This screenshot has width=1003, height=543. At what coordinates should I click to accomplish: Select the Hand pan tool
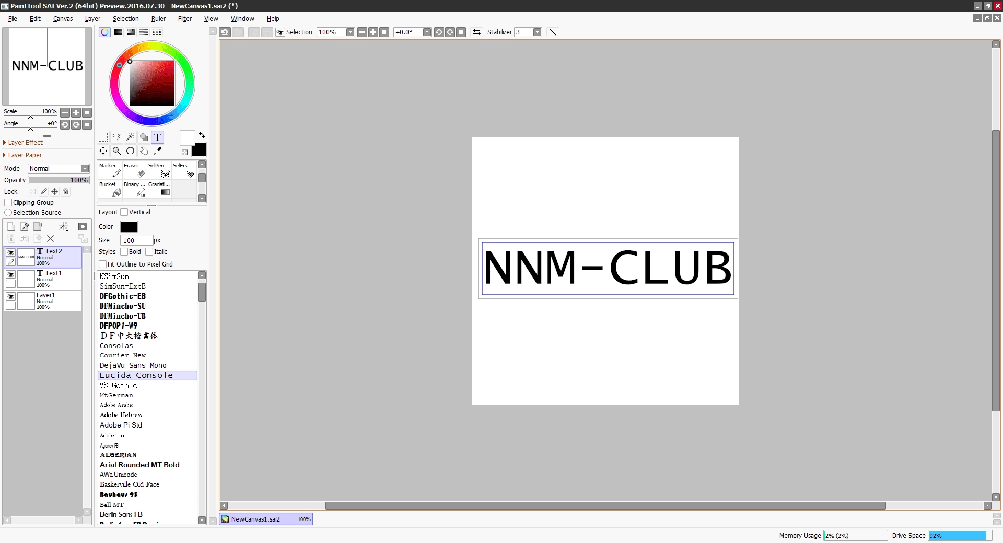pos(144,151)
